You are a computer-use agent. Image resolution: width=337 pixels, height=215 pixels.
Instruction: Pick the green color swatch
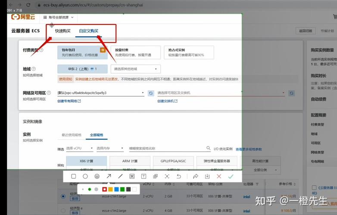click(x=122, y=189)
